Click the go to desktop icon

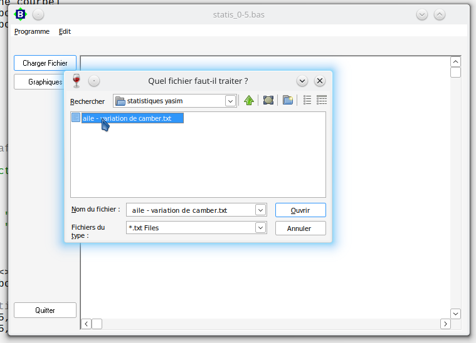268,100
